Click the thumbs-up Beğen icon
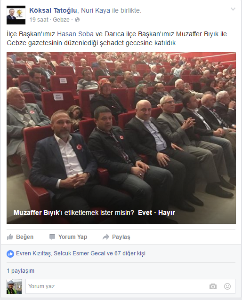The height and width of the screenshot is (300, 242). [10, 237]
